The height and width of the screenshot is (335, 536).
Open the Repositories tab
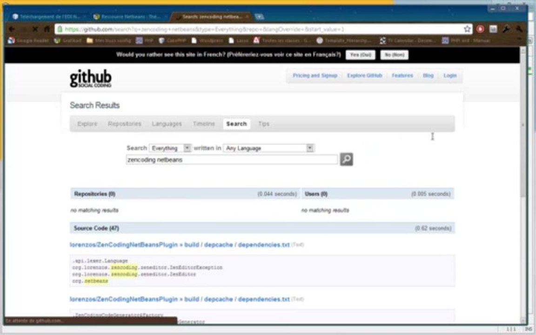(124, 124)
